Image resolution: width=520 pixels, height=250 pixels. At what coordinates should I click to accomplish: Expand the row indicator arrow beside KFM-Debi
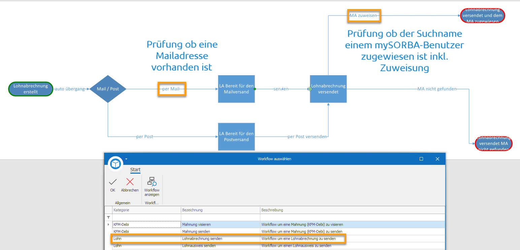(x=108, y=224)
